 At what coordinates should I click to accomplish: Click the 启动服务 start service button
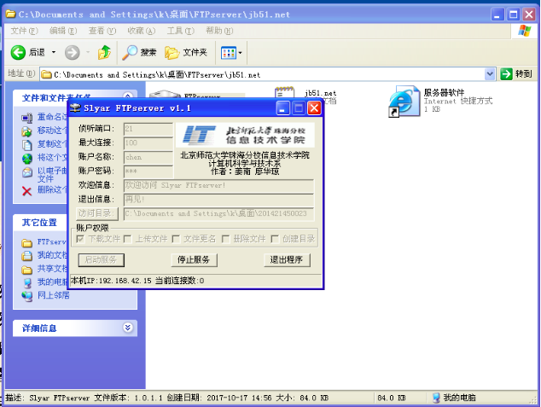click(x=101, y=259)
